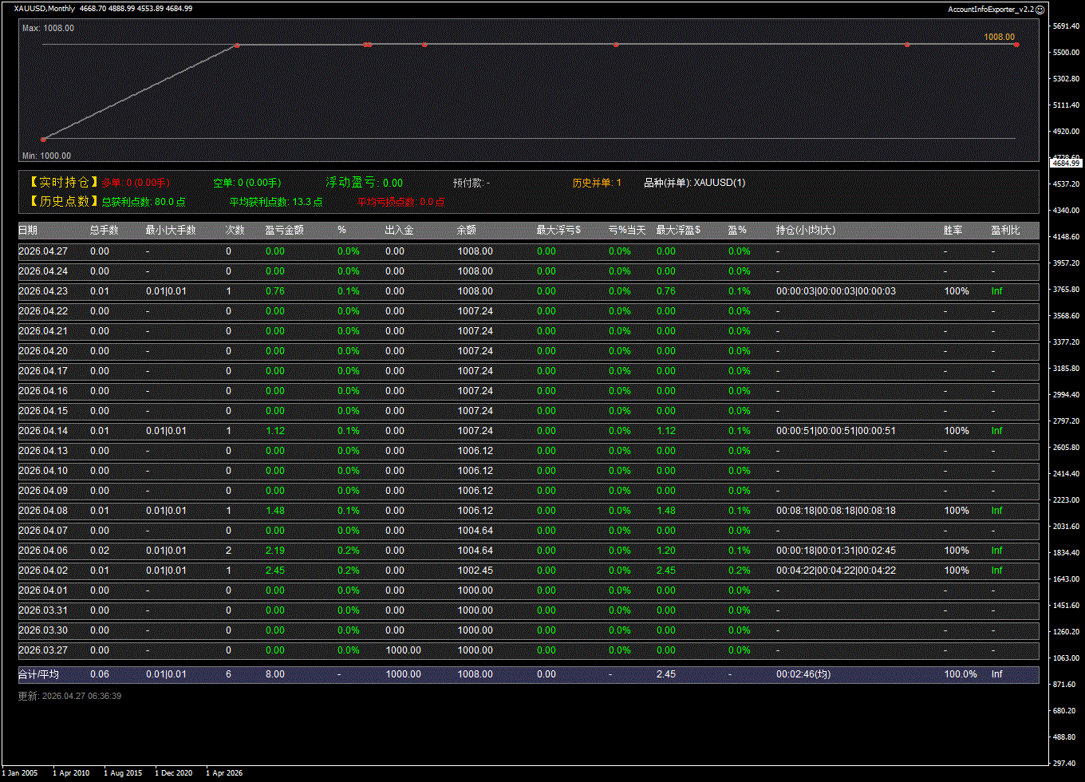Click the lowest red point at the curve start
The width and height of the screenshot is (1085, 782).
(43, 140)
